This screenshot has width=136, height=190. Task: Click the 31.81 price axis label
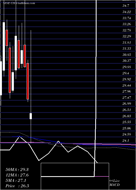(126, 42)
